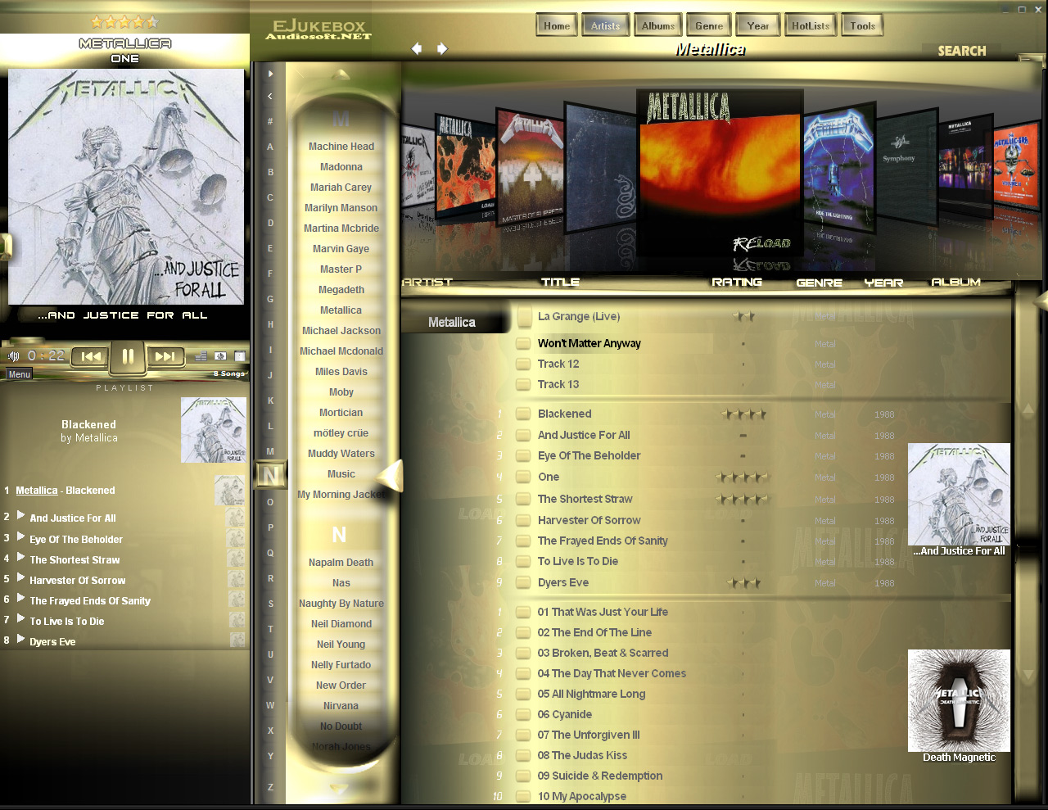Sort tracks by the RATING column header
1048x810 pixels.
tap(737, 282)
